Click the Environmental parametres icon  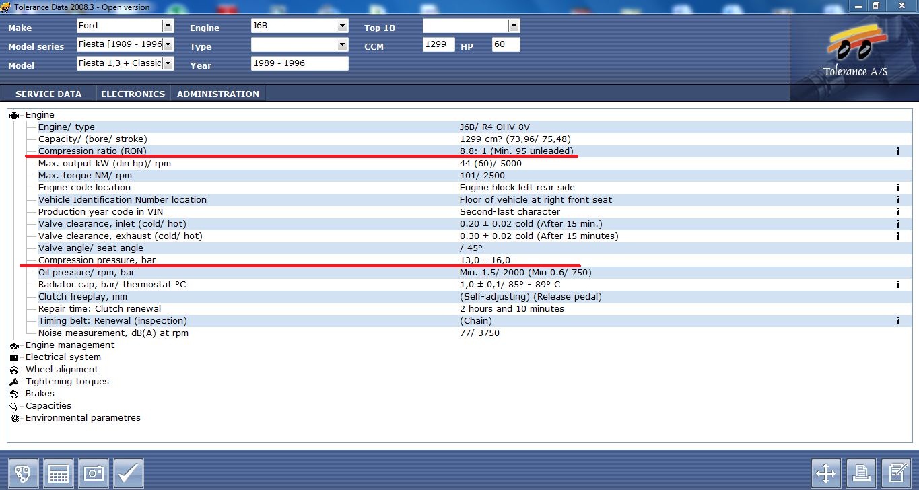click(14, 418)
